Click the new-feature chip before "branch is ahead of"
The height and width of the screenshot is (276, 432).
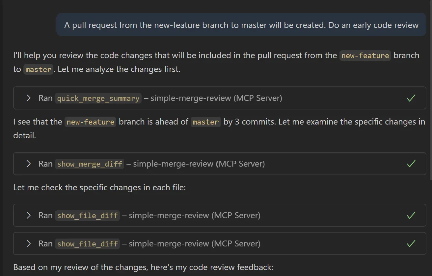pyautogui.click(x=90, y=122)
